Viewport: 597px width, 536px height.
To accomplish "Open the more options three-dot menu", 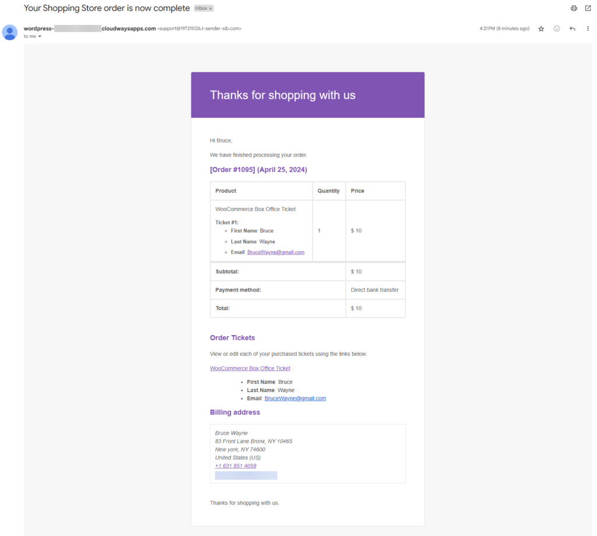I will [x=588, y=29].
